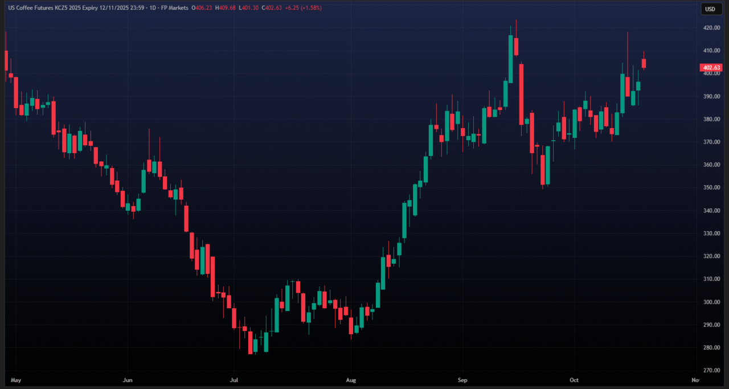Click the Aug label on time axis
The width and height of the screenshot is (729, 389).
(351, 380)
